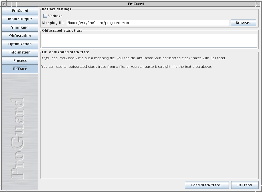This screenshot has width=262, height=192.
Task: Close the ProGuard window
Action: coord(258,4)
